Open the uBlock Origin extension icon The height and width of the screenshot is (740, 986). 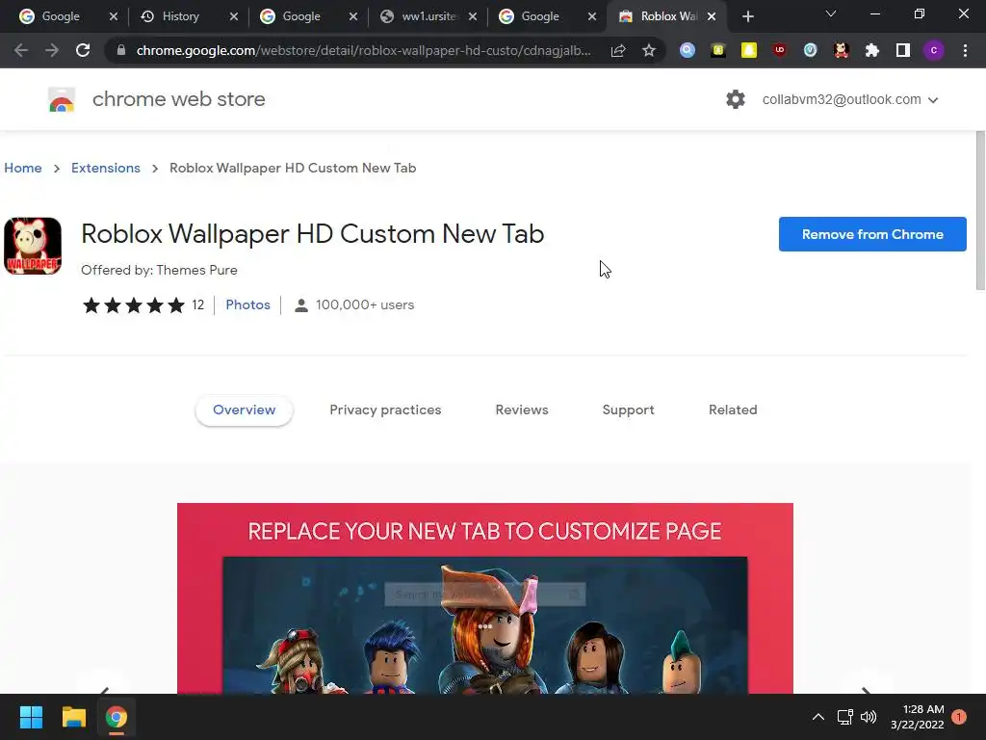780,50
